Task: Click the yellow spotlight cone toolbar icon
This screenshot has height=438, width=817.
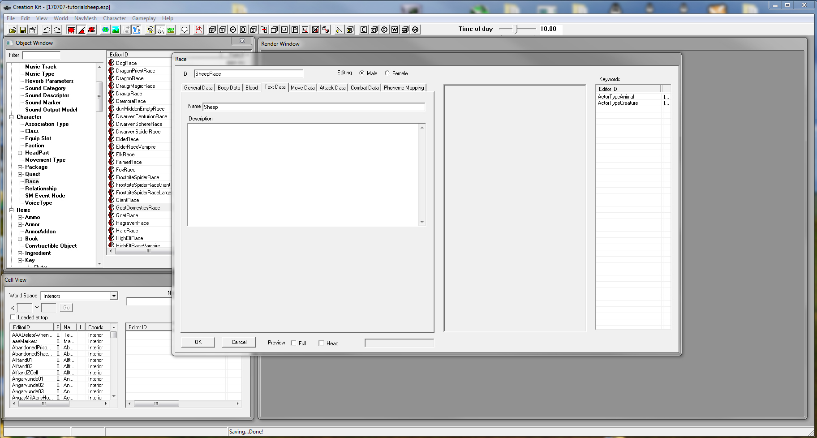Action: click(339, 30)
